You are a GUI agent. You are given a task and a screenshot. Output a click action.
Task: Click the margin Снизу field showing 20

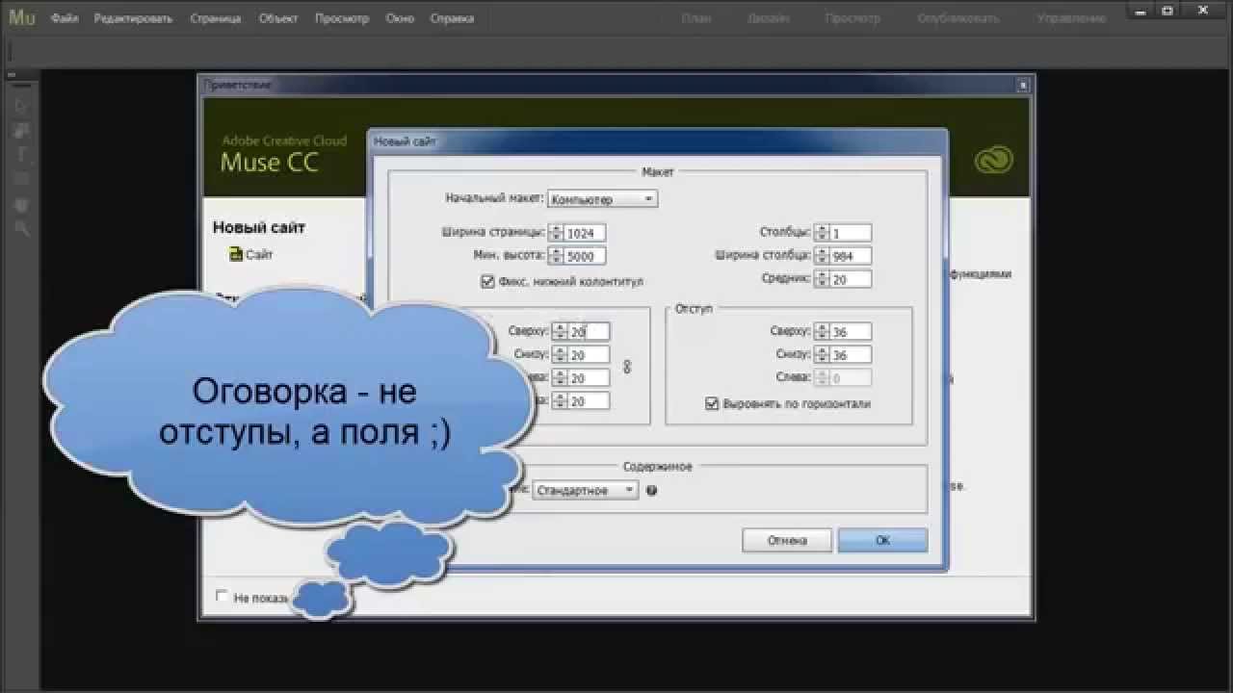pyautogui.click(x=589, y=355)
